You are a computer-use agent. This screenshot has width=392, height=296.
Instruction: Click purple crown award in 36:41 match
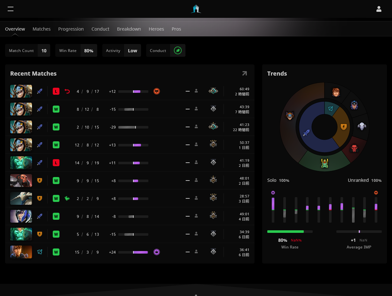tap(157, 252)
